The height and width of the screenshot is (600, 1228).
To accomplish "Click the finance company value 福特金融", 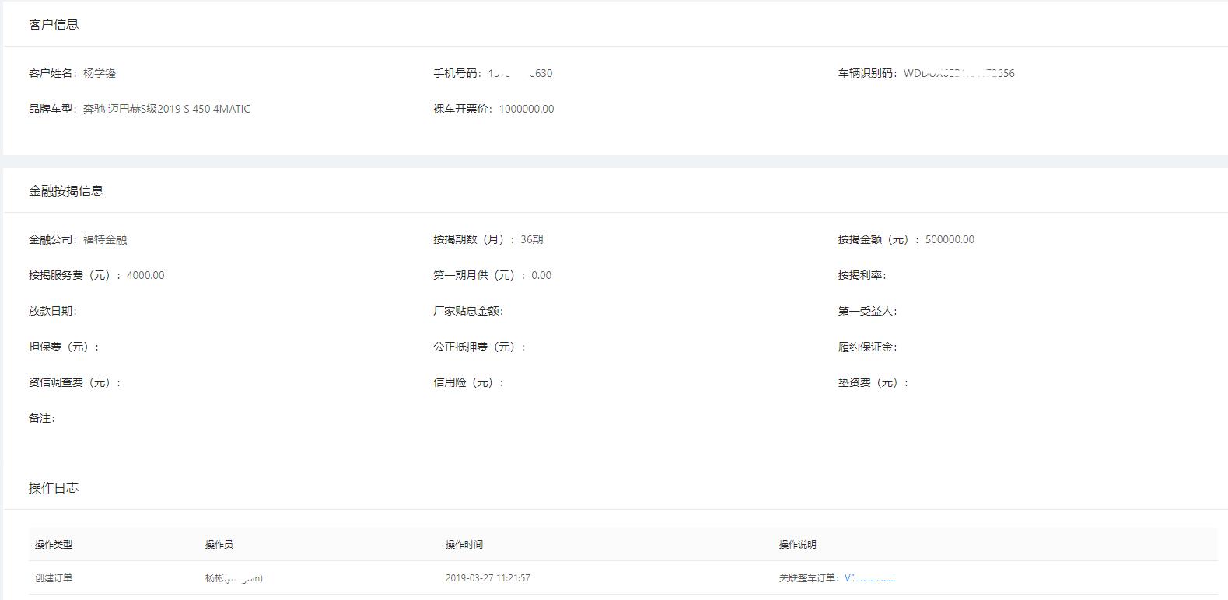I will (105, 239).
